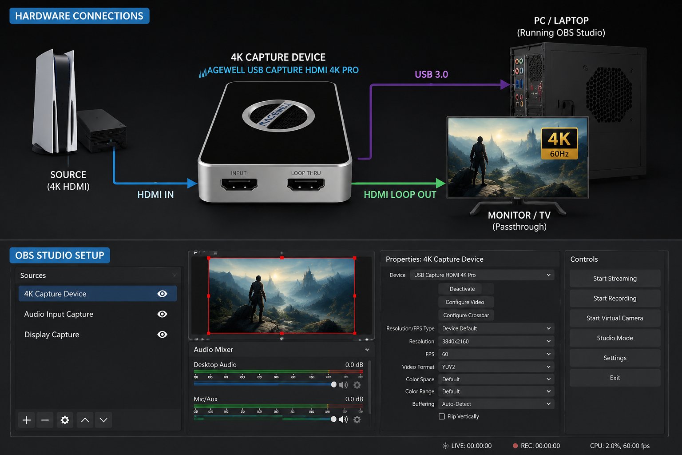Click the Start Streaming button
Screen dimensions: 682x455
(615, 279)
